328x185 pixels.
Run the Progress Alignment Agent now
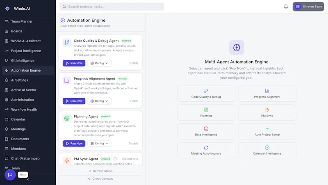click(x=74, y=101)
